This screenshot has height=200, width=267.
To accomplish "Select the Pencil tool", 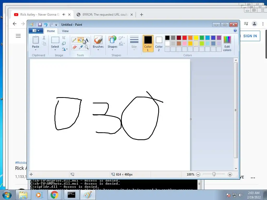I will [74, 40].
